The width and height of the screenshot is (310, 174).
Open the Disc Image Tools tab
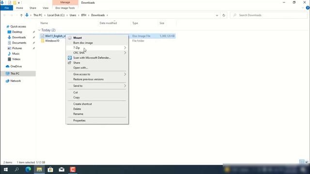(65, 8)
